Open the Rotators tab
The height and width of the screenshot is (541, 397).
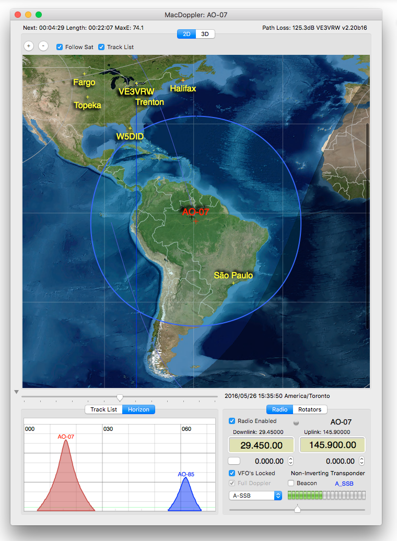(310, 409)
